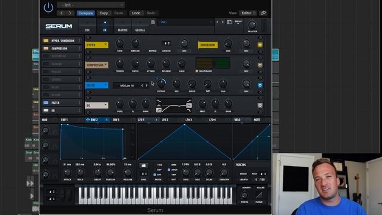Enable Distortion effect in rack list

tap(46, 56)
